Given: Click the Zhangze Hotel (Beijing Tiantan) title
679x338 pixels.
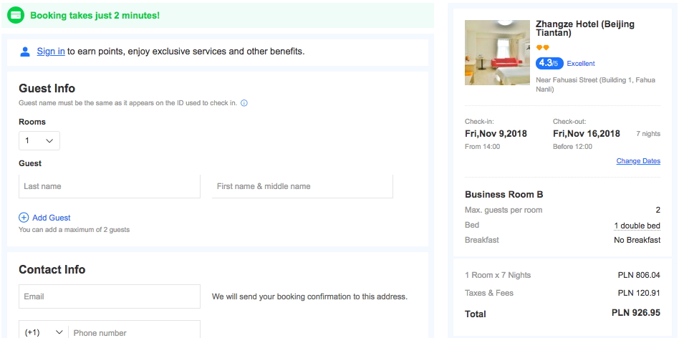Looking at the screenshot, I should tap(585, 28).
